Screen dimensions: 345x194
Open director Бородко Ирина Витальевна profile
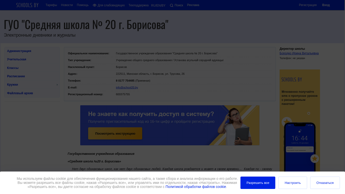299,53
